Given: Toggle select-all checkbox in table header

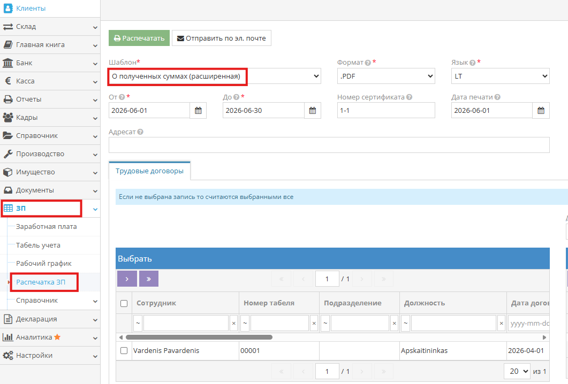Looking at the screenshot, I should (x=124, y=303).
